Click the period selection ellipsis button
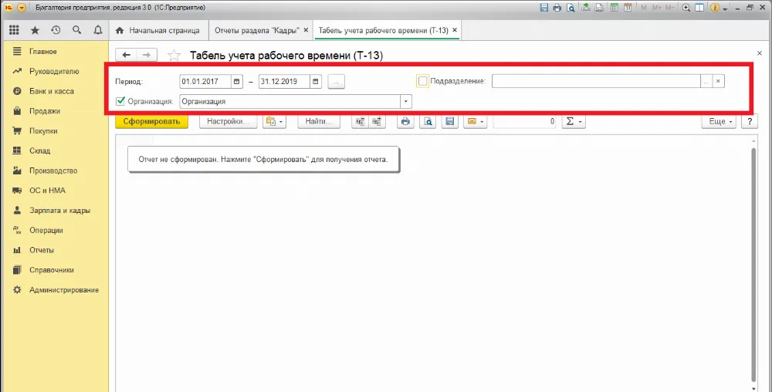 337,82
